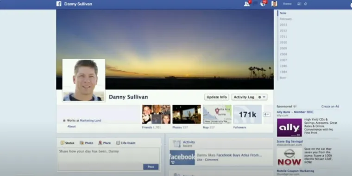
Task: Click the Activity clipboard icon
Action: coord(176,144)
